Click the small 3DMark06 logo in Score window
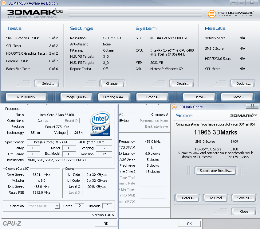 point(244,115)
